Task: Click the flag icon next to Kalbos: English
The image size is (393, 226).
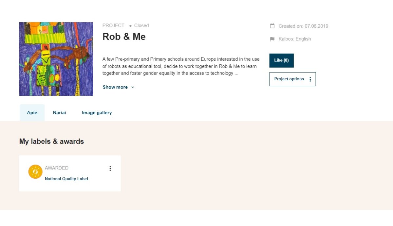Action: click(x=272, y=39)
